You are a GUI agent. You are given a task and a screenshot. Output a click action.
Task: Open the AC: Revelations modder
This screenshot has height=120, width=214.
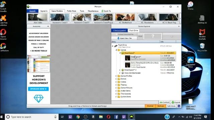click(147, 18)
